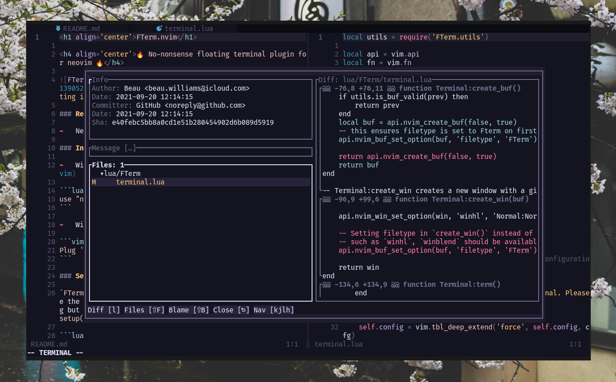Click the hunk header for Terminal:create_buf()
This screenshot has width=616, height=382.
click(x=422, y=88)
